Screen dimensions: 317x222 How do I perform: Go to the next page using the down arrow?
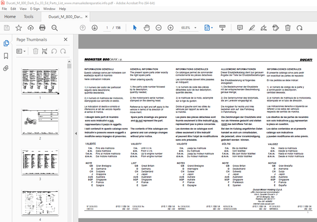pos(95,28)
